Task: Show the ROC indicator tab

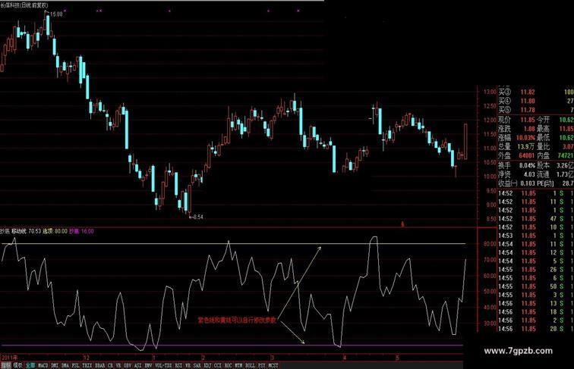Action: point(228,365)
